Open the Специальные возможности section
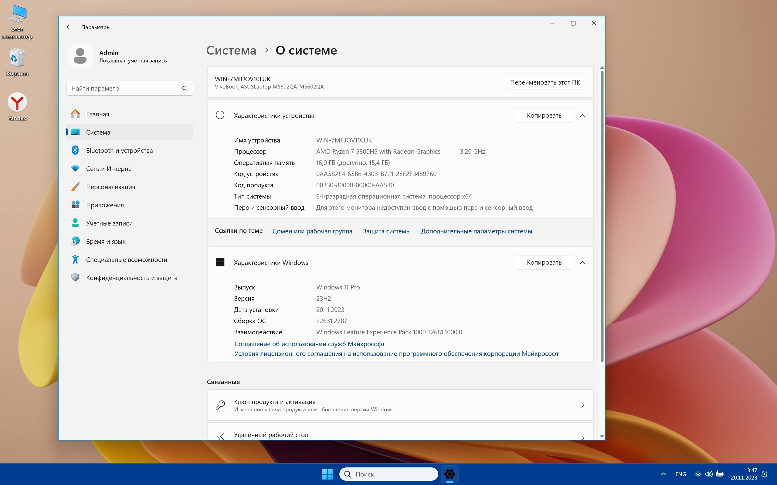Viewport: 777px width, 485px height. (127, 259)
